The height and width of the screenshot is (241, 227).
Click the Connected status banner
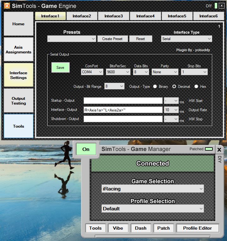click(153, 163)
